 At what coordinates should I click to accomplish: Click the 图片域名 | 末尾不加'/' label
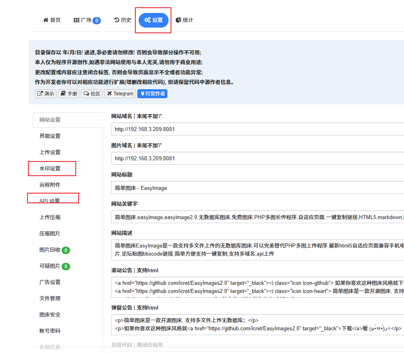point(136,146)
